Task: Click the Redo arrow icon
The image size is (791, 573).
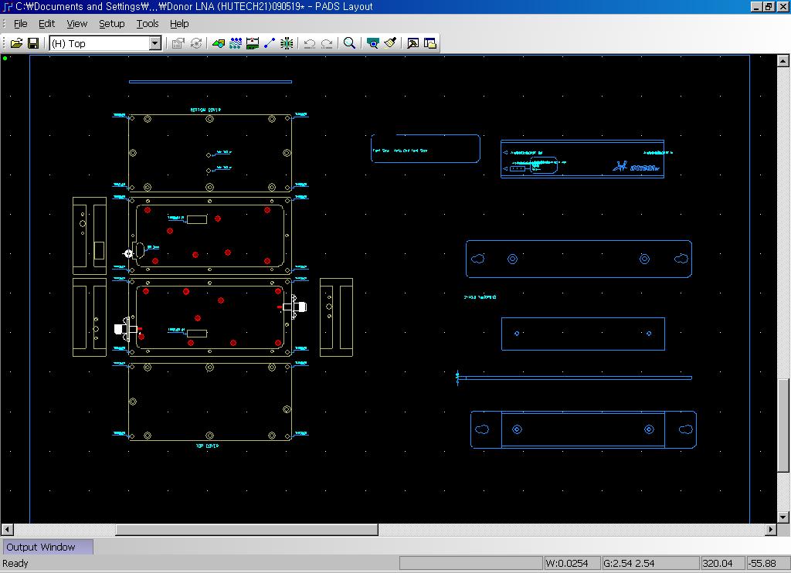Action: 327,43
